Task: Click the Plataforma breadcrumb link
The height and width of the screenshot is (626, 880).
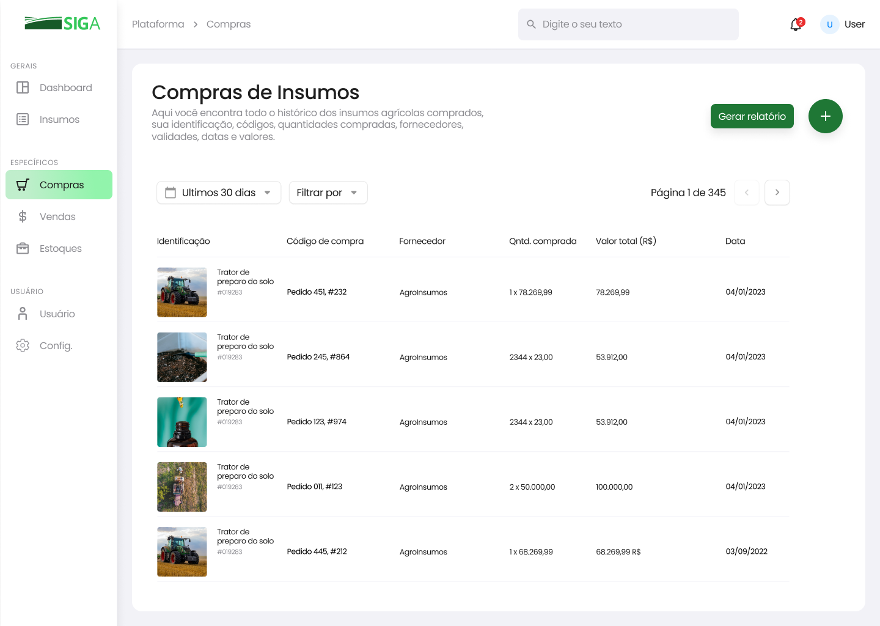Action: click(x=158, y=24)
